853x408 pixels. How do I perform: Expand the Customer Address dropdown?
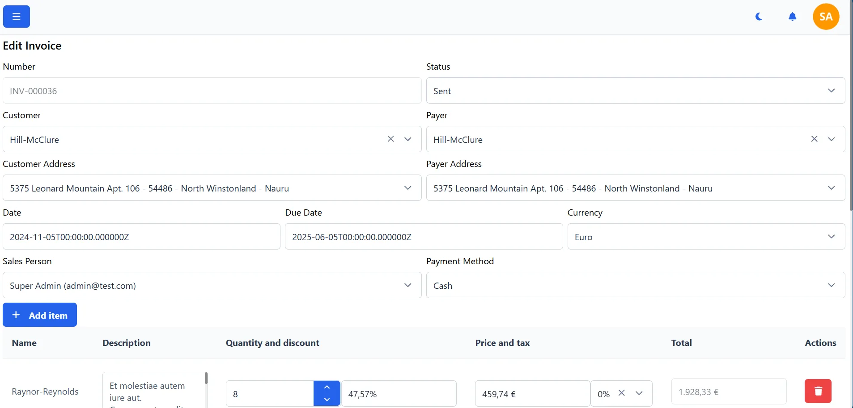coord(407,188)
